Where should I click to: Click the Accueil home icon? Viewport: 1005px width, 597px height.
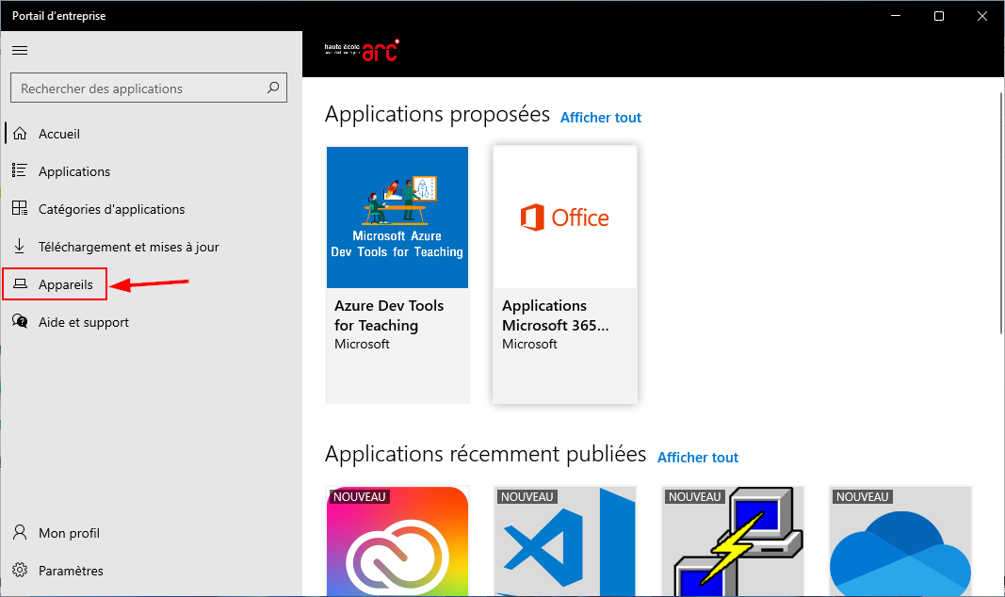point(20,133)
